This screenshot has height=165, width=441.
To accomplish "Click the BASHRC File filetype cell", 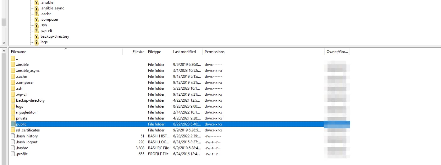I will click(x=158, y=148).
